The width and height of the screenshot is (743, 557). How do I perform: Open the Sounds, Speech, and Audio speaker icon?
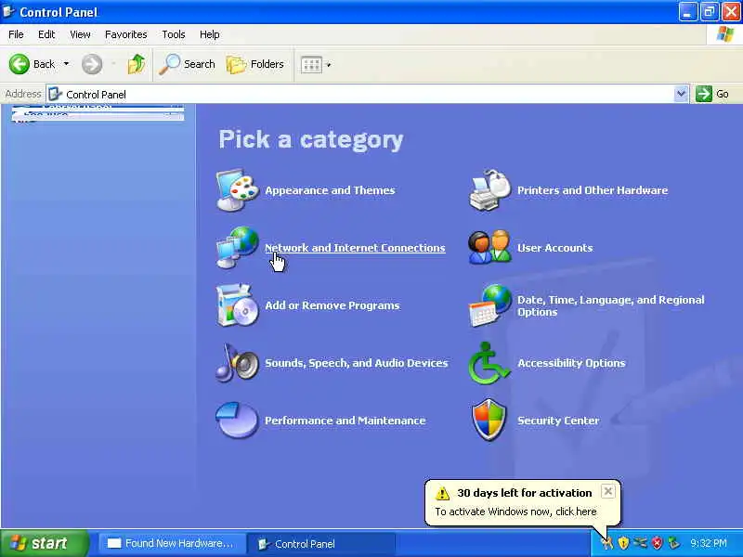pos(237,363)
